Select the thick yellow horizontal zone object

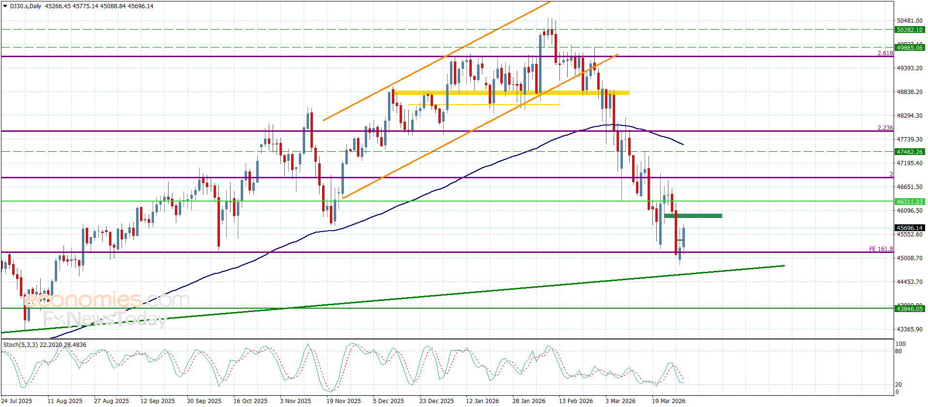511,93
